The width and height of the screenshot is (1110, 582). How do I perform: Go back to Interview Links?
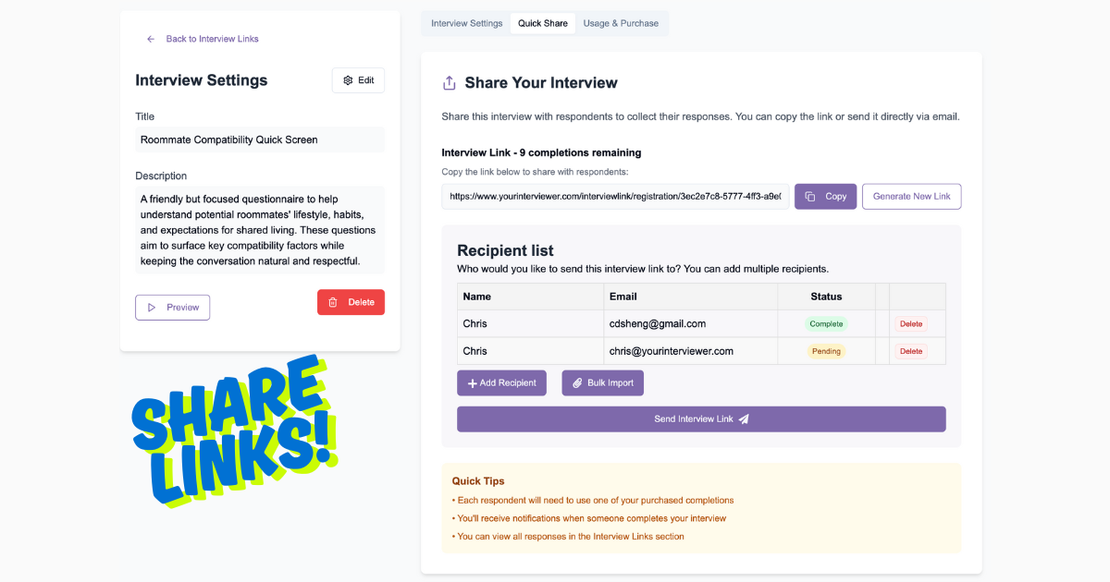tap(212, 39)
